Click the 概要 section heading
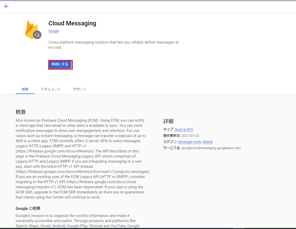 (21, 112)
